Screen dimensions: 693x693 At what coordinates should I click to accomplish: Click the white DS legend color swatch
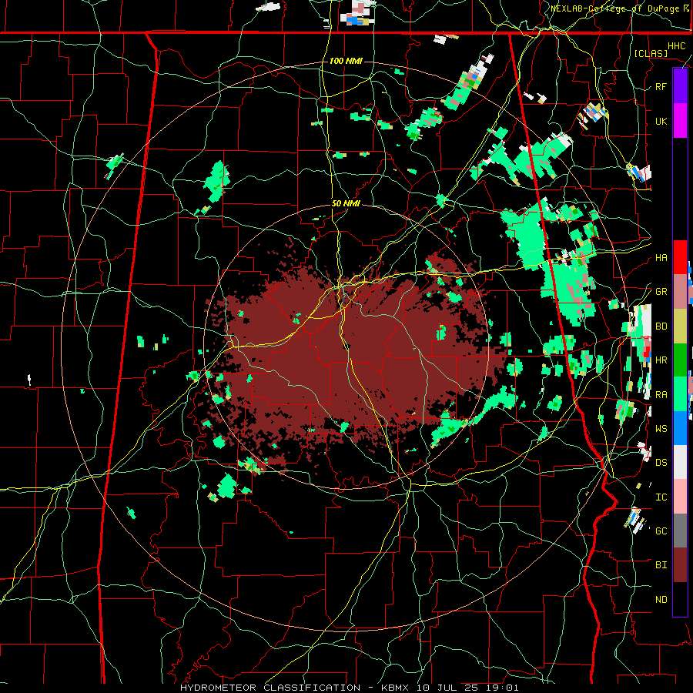pyautogui.click(x=680, y=462)
